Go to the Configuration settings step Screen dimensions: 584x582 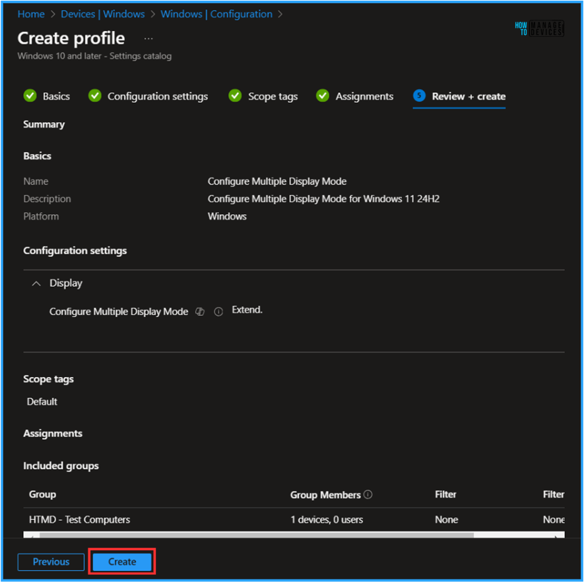click(158, 96)
